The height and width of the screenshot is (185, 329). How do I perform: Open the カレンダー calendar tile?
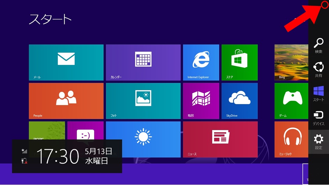tap(143, 62)
